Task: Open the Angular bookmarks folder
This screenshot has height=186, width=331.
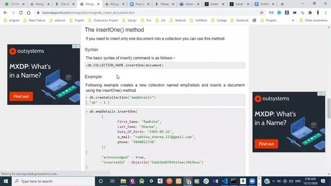Action: pos(11,21)
